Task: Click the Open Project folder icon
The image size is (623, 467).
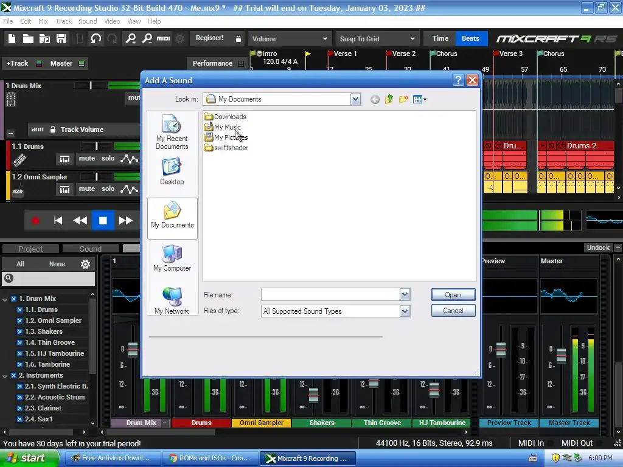Action: click(28, 38)
